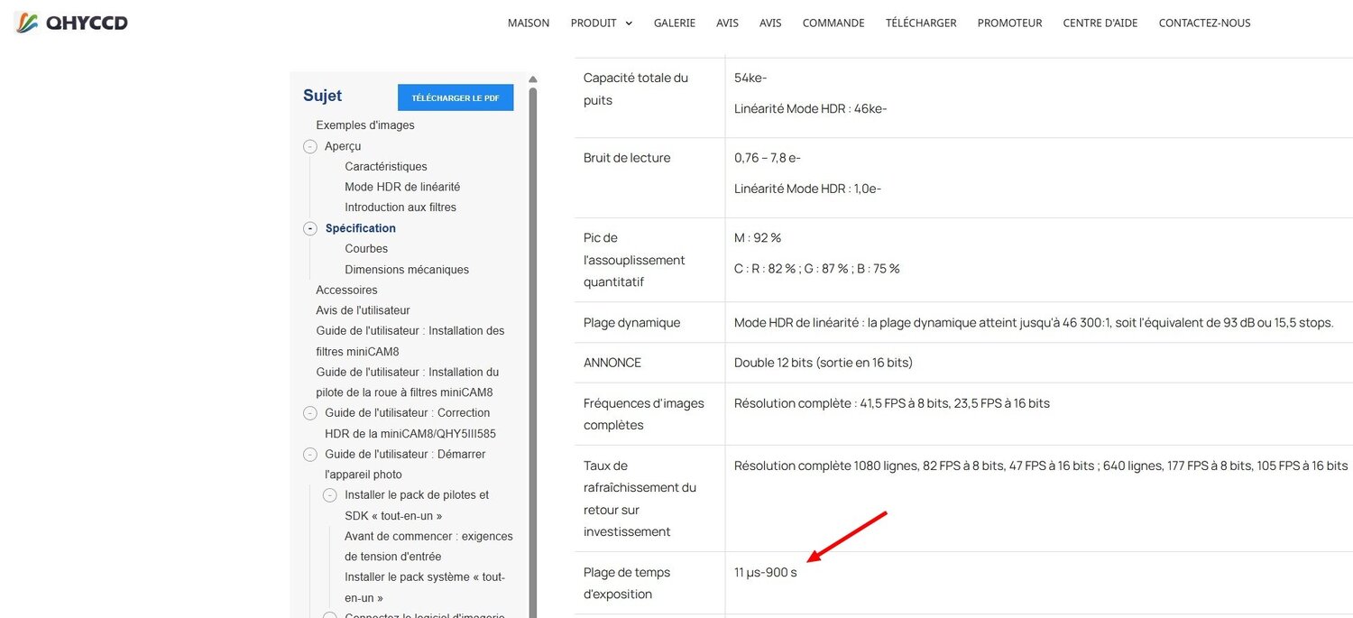Open Exemples d'images topic
This screenshot has width=1353, height=618.
click(x=365, y=125)
